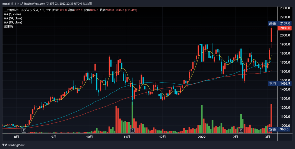This screenshot has width=295, height=149.
Task: Click the February earnings E marker
Action: (x=241, y=130)
